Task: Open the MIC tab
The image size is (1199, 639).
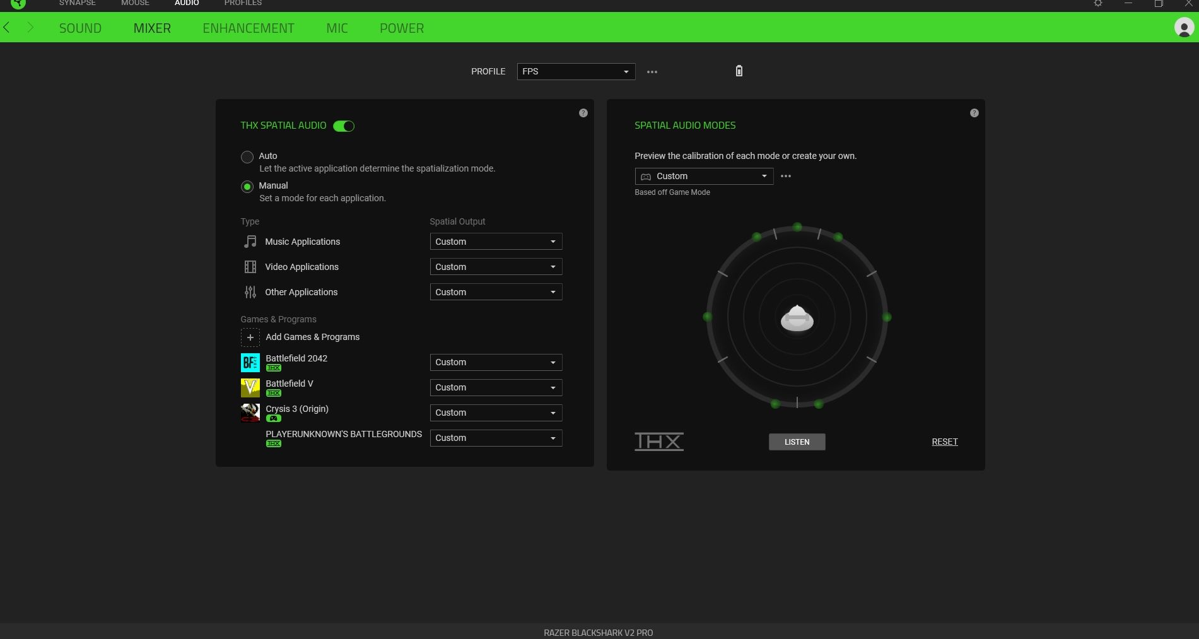Action: click(337, 28)
